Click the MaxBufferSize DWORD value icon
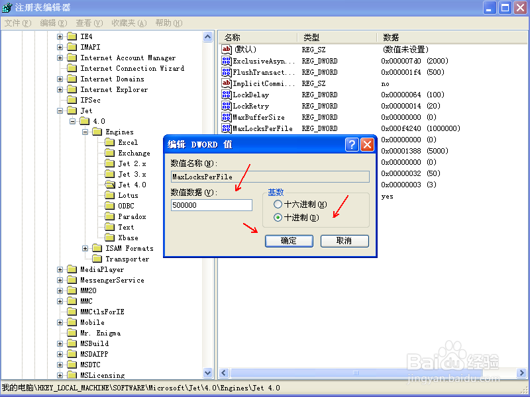The height and width of the screenshot is (397, 530). [x=227, y=117]
